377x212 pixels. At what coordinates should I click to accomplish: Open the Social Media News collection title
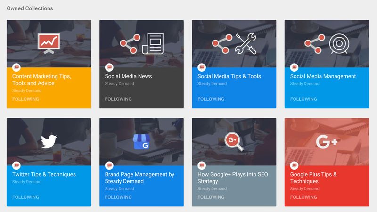click(x=128, y=76)
